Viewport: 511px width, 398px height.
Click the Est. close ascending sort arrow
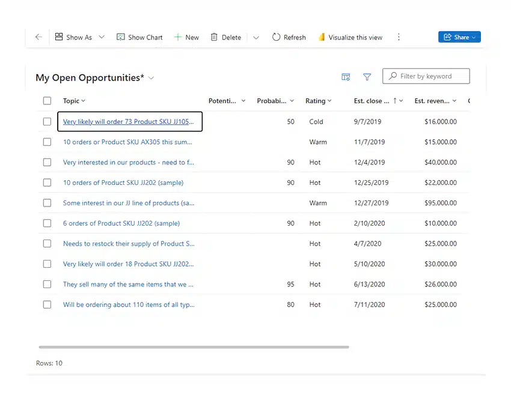click(x=394, y=101)
